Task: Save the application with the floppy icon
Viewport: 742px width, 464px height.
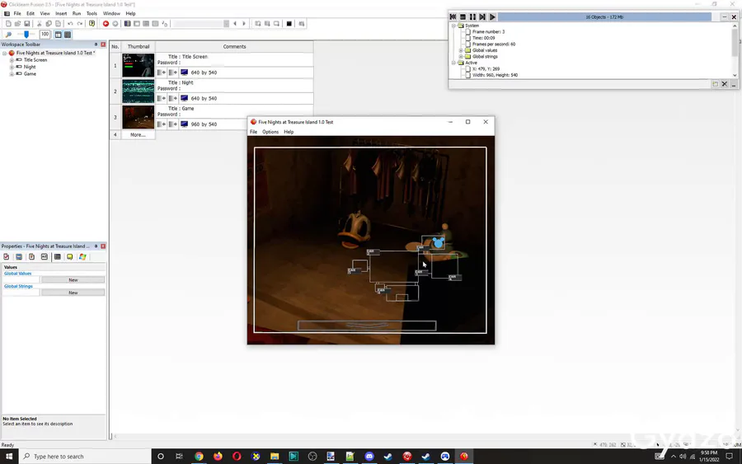Action: pyautogui.click(x=27, y=24)
